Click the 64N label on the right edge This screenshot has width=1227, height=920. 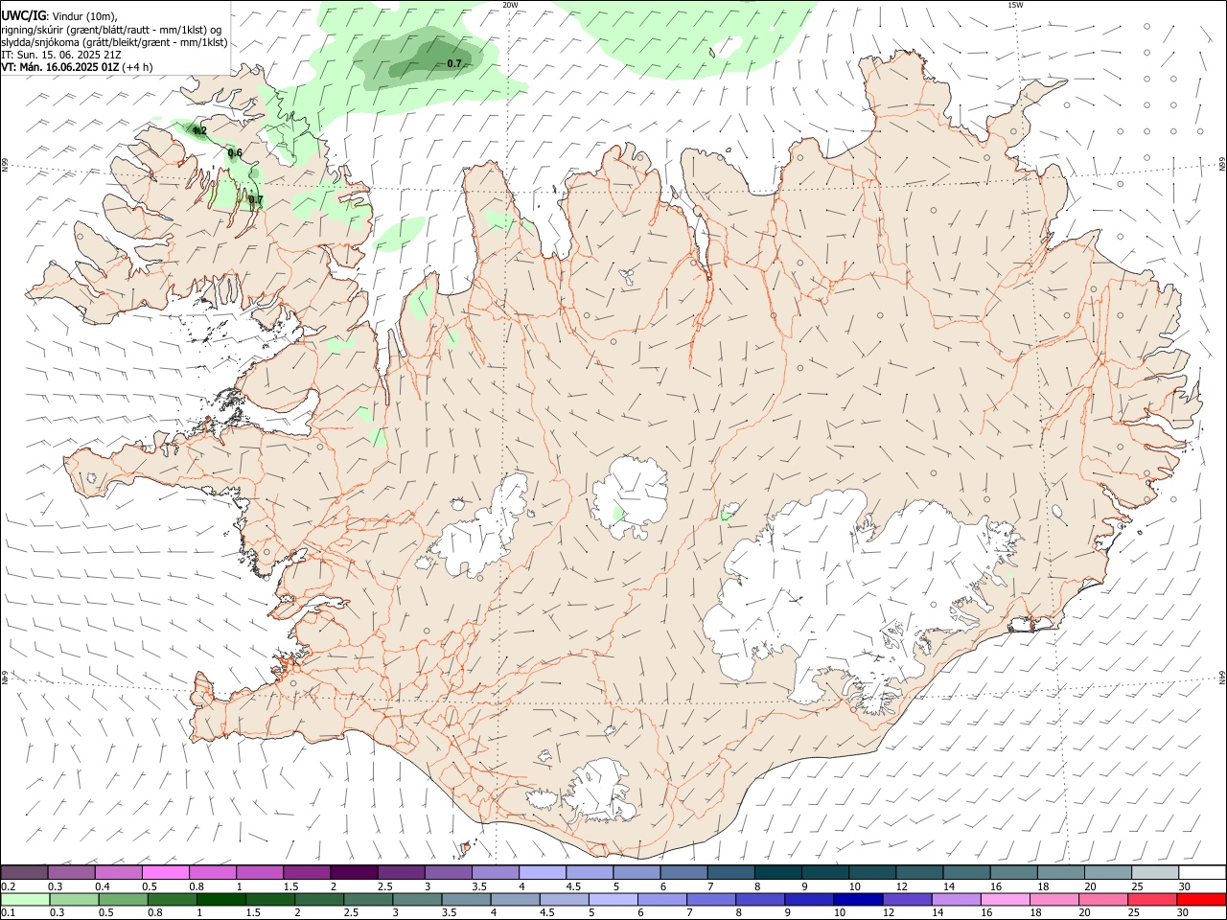1221,677
